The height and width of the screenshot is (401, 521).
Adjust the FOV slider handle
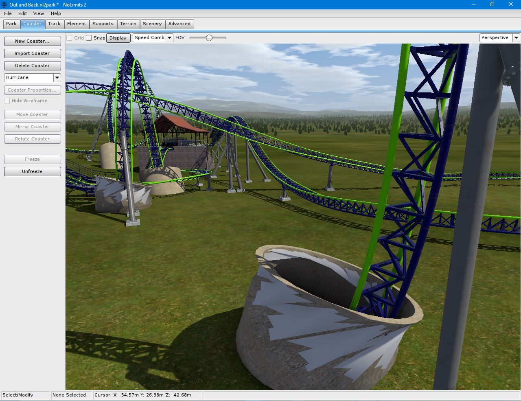point(209,38)
